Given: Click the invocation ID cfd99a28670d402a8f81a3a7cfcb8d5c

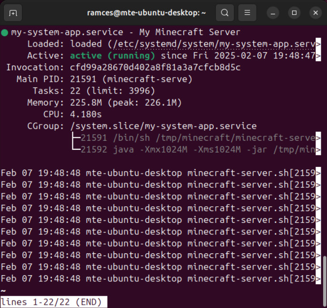Looking at the screenshot, I should coord(155,67).
